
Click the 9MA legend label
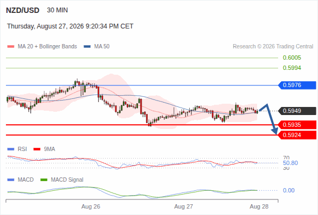click(x=50, y=149)
